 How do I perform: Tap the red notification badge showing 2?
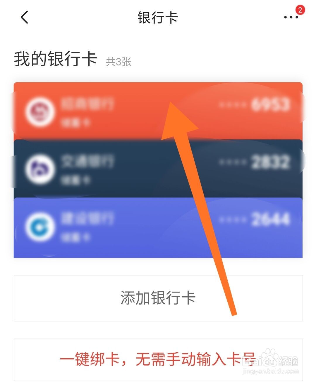coord(300,10)
